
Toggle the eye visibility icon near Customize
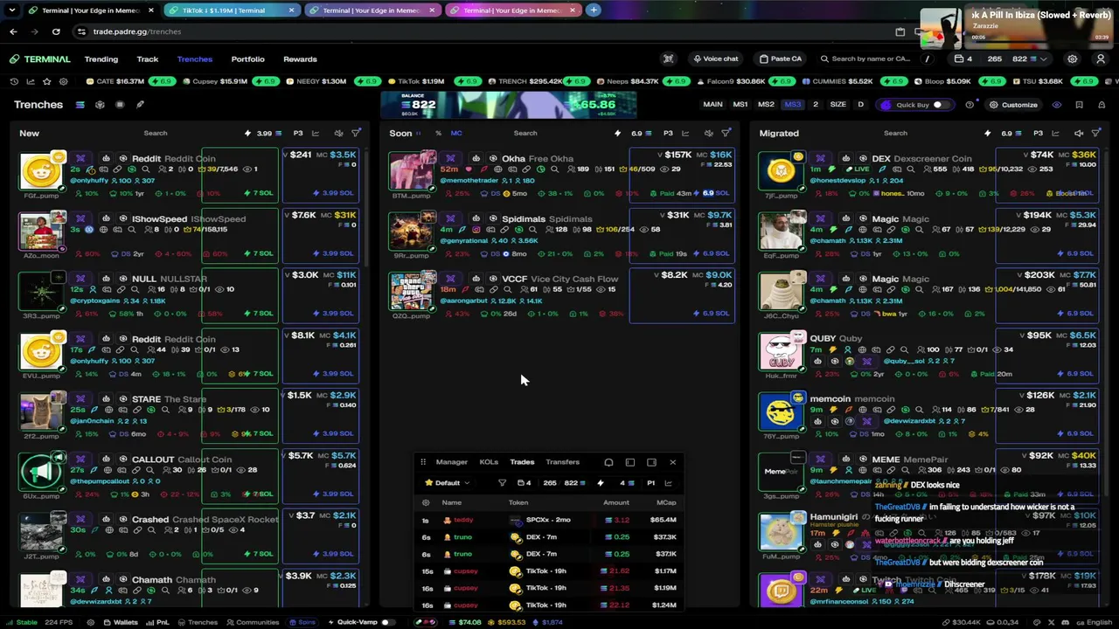(1057, 105)
